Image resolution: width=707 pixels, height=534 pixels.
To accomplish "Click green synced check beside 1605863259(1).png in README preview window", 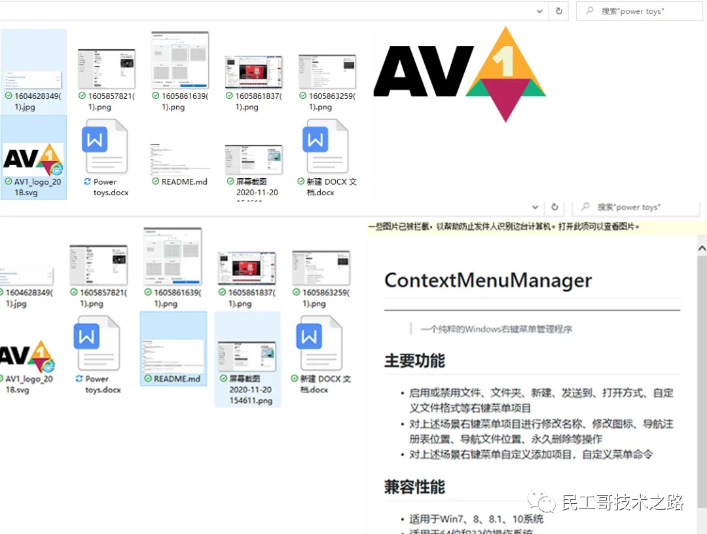I will pyautogui.click(x=297, y=292).
